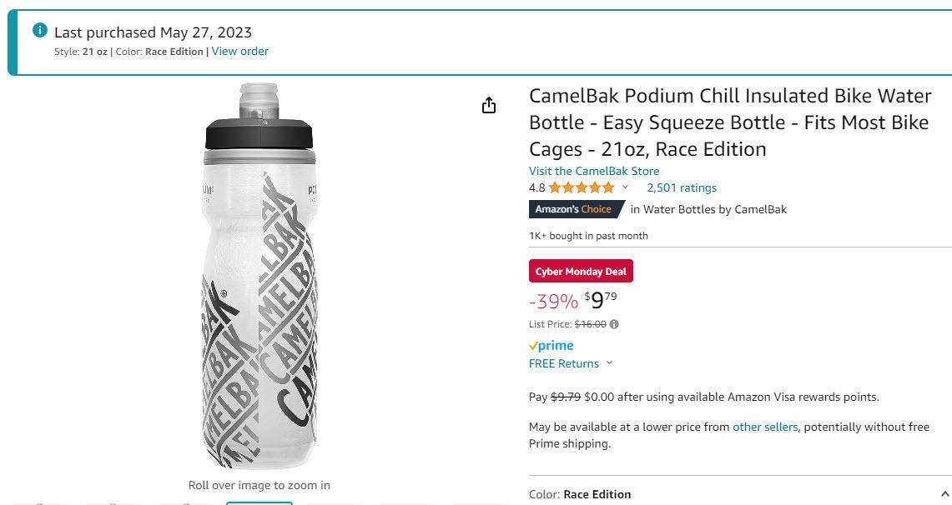Click the five-star rating icons

click(x=582, y=187)
